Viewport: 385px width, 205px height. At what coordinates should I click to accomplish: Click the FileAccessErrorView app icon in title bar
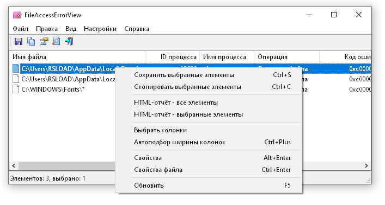(17, 15)
